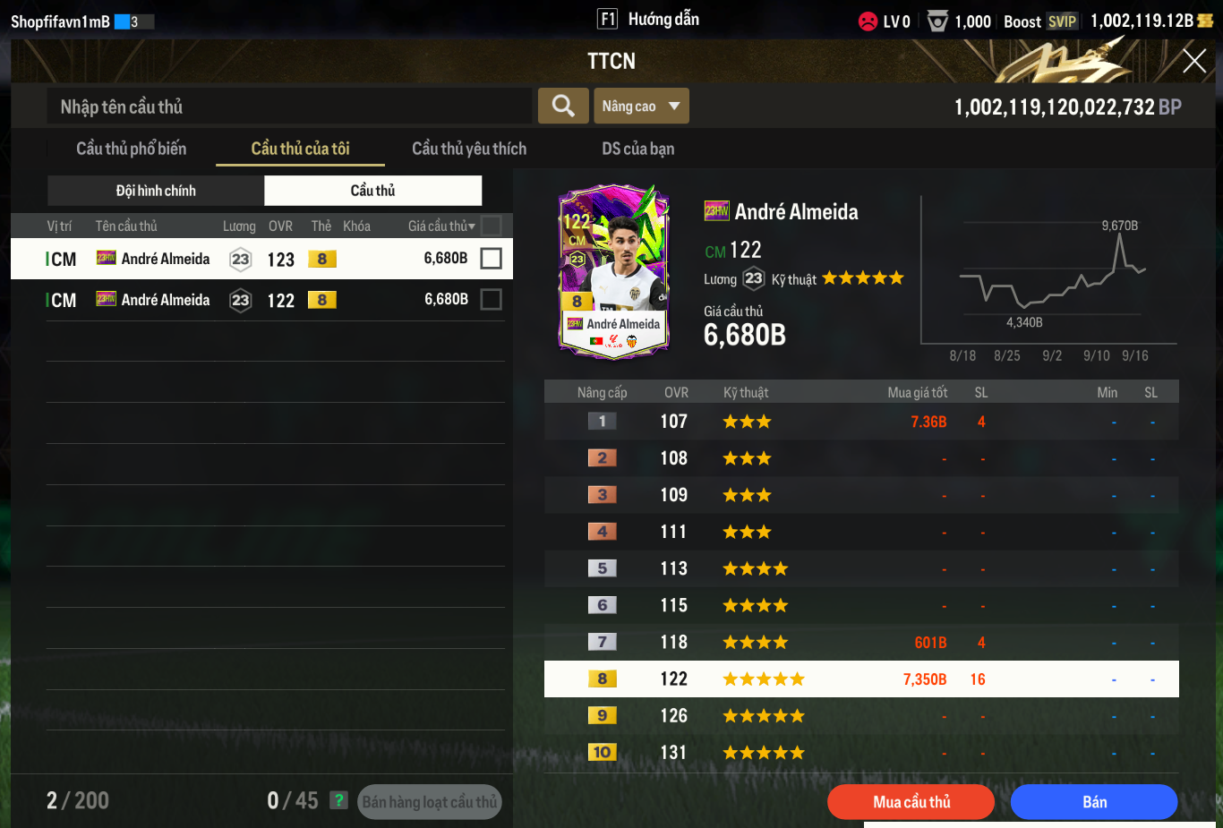Click the magnifying glass search icon
The width and height of the screenshot is (1223, 828).
click(563, 106)
